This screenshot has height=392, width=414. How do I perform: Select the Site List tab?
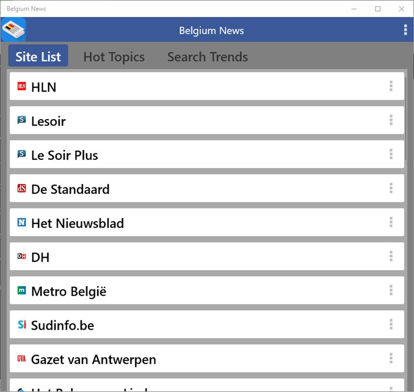point(38,56)
